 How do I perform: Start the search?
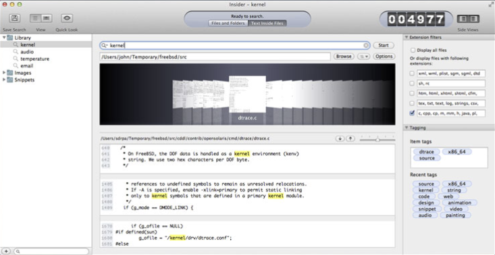pyautogui.click(x=384, y=45)
